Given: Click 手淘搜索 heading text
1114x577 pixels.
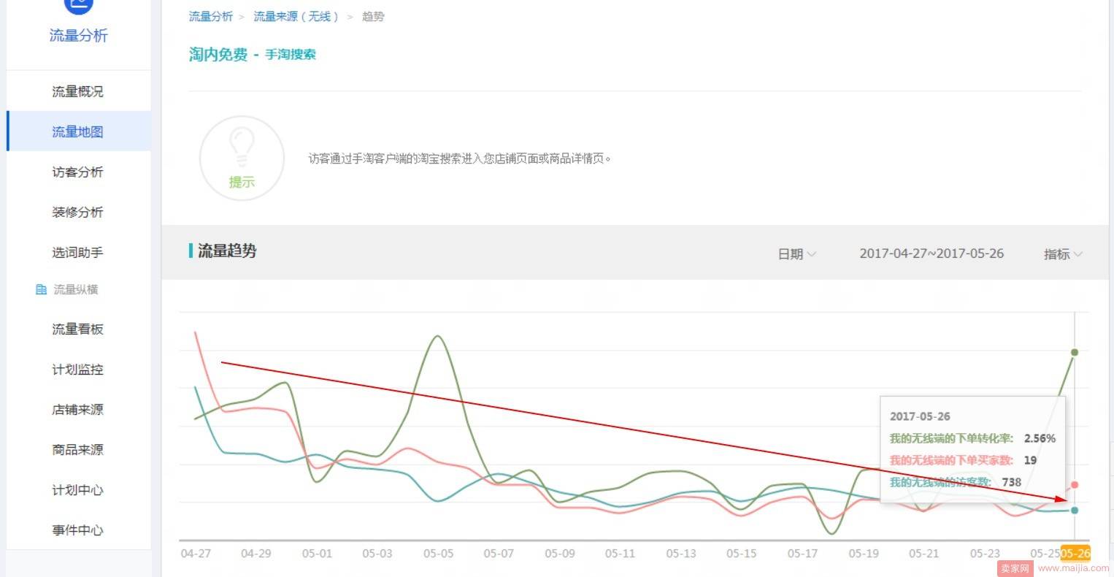Looking at the screenshot, I should pyautogui.click(x=291, y=54).
